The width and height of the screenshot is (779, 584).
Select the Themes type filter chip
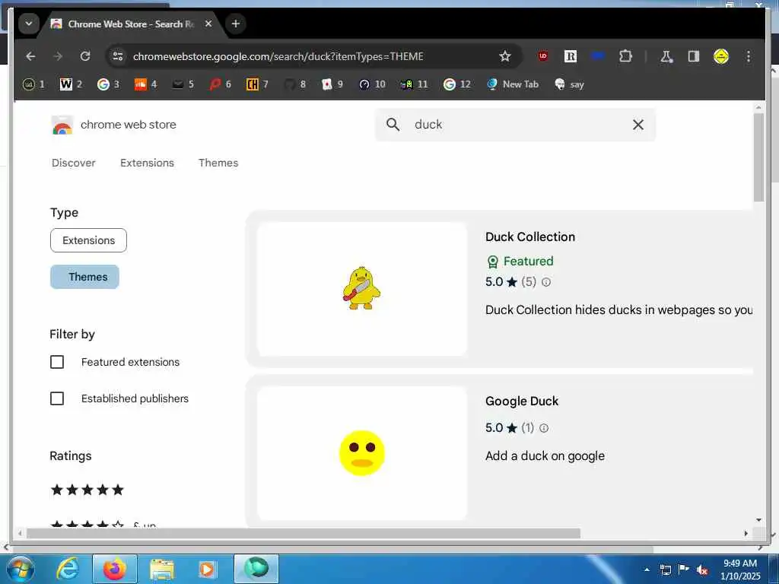(x=84, y=277)
